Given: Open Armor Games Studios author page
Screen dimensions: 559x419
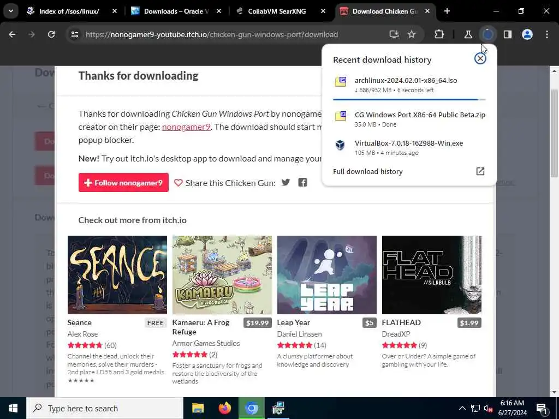Looking at the screenshot, I should point(206,343).
